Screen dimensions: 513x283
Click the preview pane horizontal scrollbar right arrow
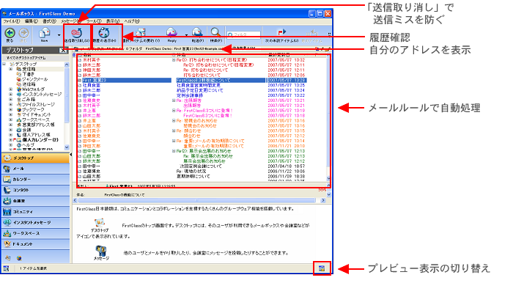tap(323, 200)
